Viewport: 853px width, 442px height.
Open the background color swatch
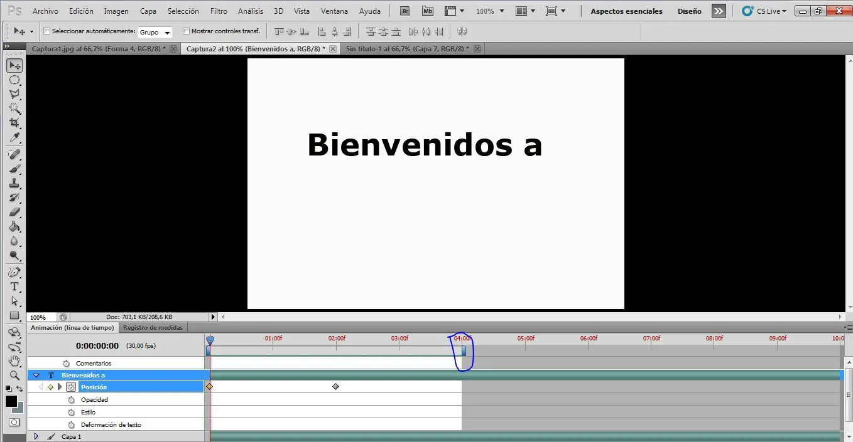(x=19, y=409)
